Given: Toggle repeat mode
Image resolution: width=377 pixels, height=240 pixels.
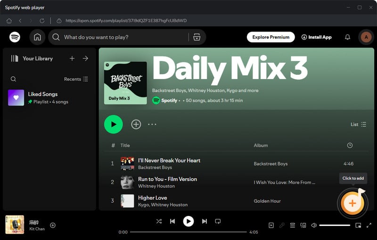Looking at the screenshot, I should click(x=218, y=221).
